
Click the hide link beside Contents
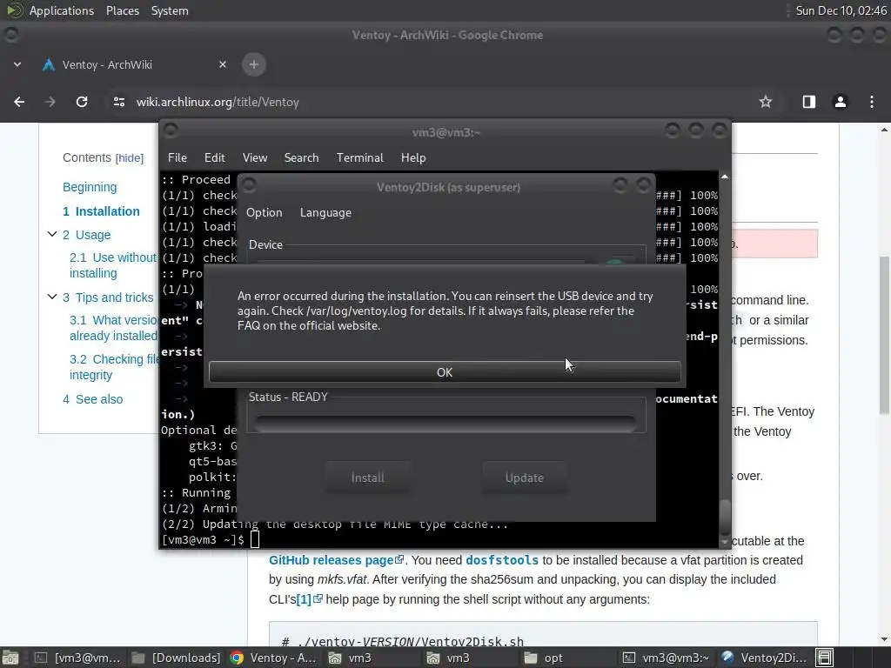(x=130, y=158)
